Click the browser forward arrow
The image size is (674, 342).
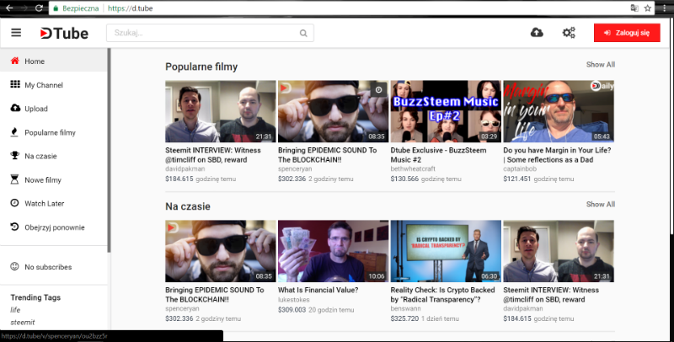click(x=24, y=8)
